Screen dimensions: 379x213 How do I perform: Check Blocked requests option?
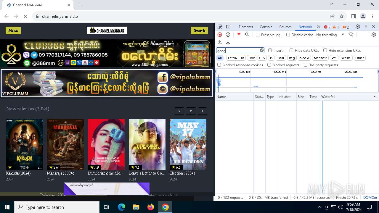[269, 65]
